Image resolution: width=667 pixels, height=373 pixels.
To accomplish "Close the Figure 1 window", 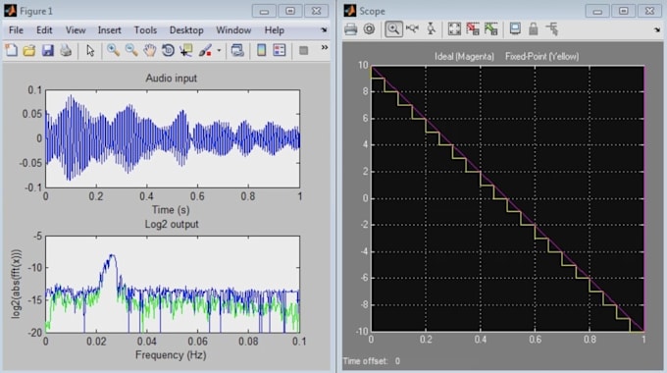I will click(316, 11).
